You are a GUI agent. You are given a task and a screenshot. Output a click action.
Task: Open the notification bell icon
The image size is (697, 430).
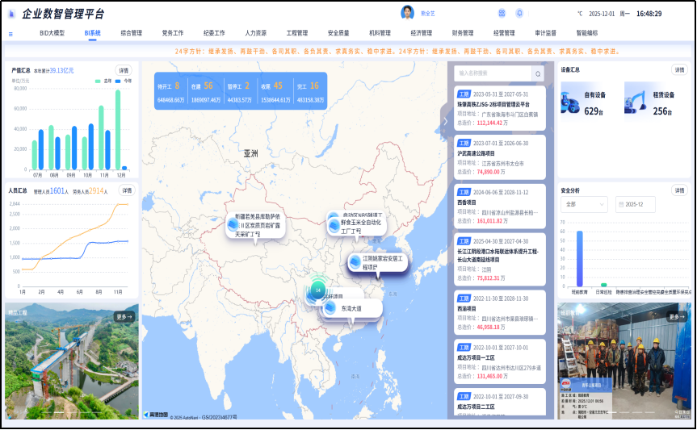click(519, 14)
